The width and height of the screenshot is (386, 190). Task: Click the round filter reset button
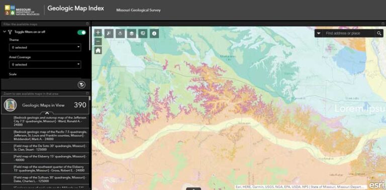coord(81,85)
